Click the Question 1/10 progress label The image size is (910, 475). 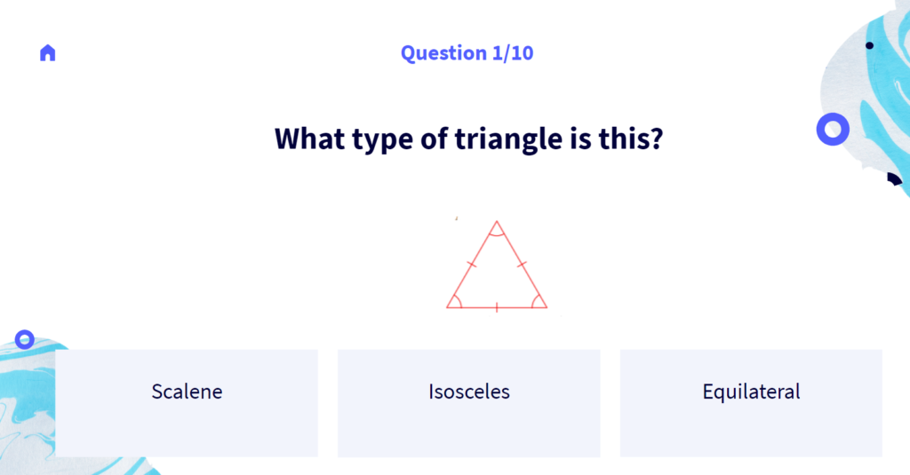[467, 52]
